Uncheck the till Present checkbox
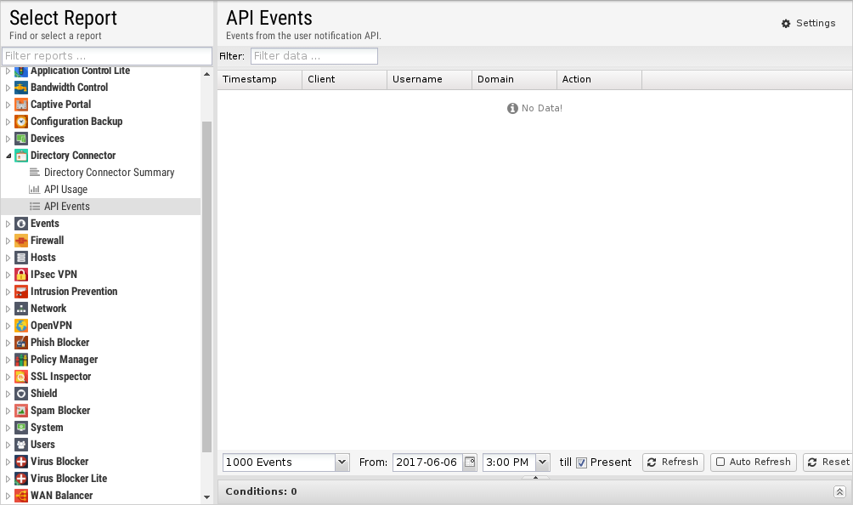853x505 pixels. click(x=581, y=462)
